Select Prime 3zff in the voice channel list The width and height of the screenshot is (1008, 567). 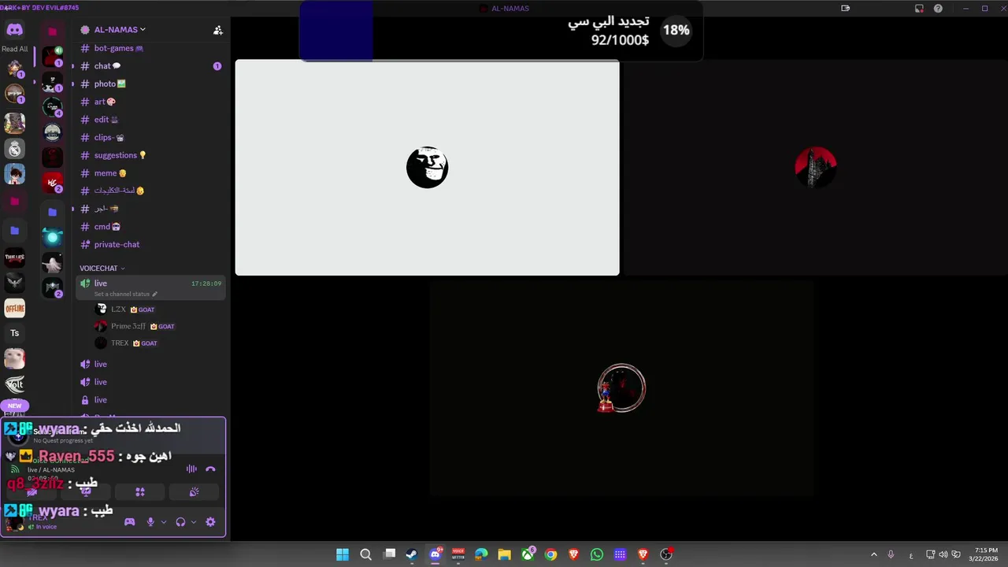pyautogui.click(x=128, y=326)
